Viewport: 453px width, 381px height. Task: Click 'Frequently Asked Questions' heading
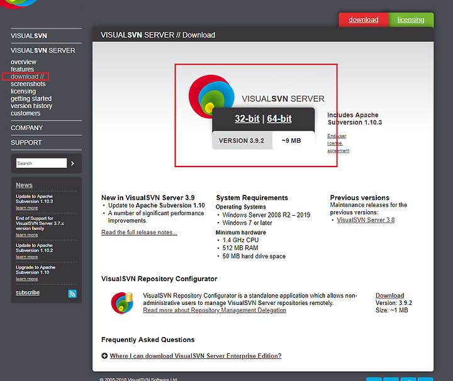click(148, 340)
